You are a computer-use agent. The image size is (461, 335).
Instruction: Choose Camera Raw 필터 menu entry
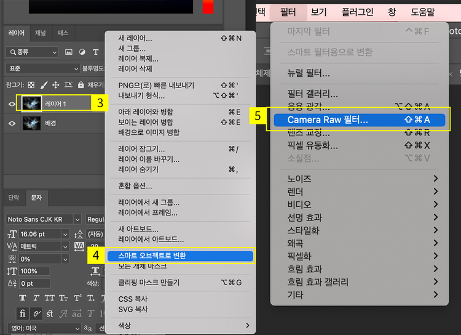[x=360, y=119]
